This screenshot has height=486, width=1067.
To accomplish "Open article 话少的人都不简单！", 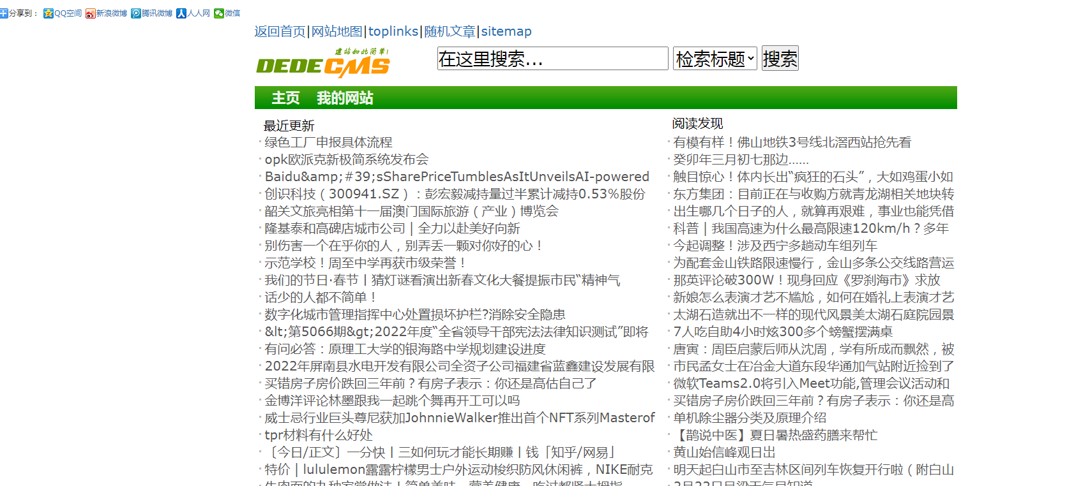I will [x=320, y=297].
